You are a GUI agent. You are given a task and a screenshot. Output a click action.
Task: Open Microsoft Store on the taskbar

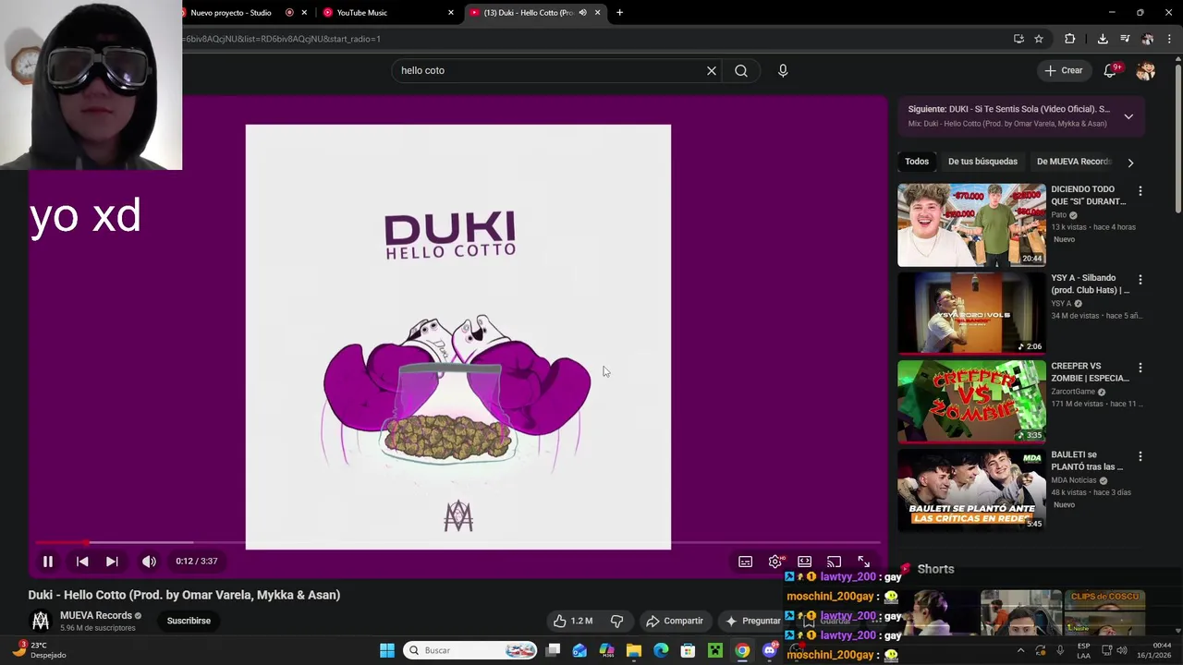tap(688, 650)
